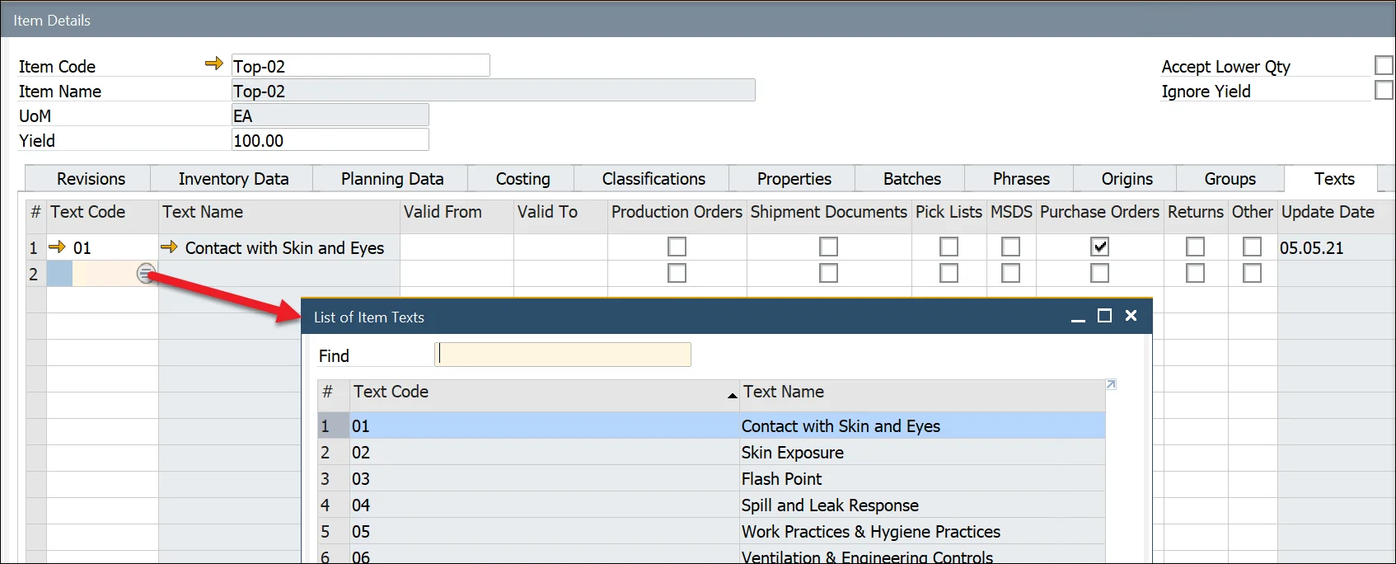
Task: Open the Classifications tab
Action: (x=652, y=179)
